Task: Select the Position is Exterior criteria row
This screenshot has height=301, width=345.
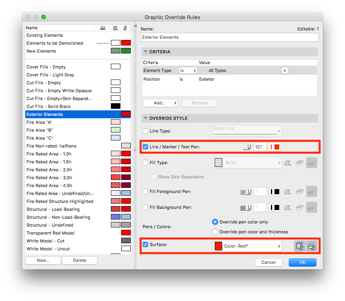Action: tap(229, 80)
